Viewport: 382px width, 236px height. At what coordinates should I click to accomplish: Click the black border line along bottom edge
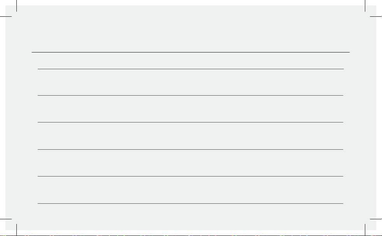[x=191, y=236]
